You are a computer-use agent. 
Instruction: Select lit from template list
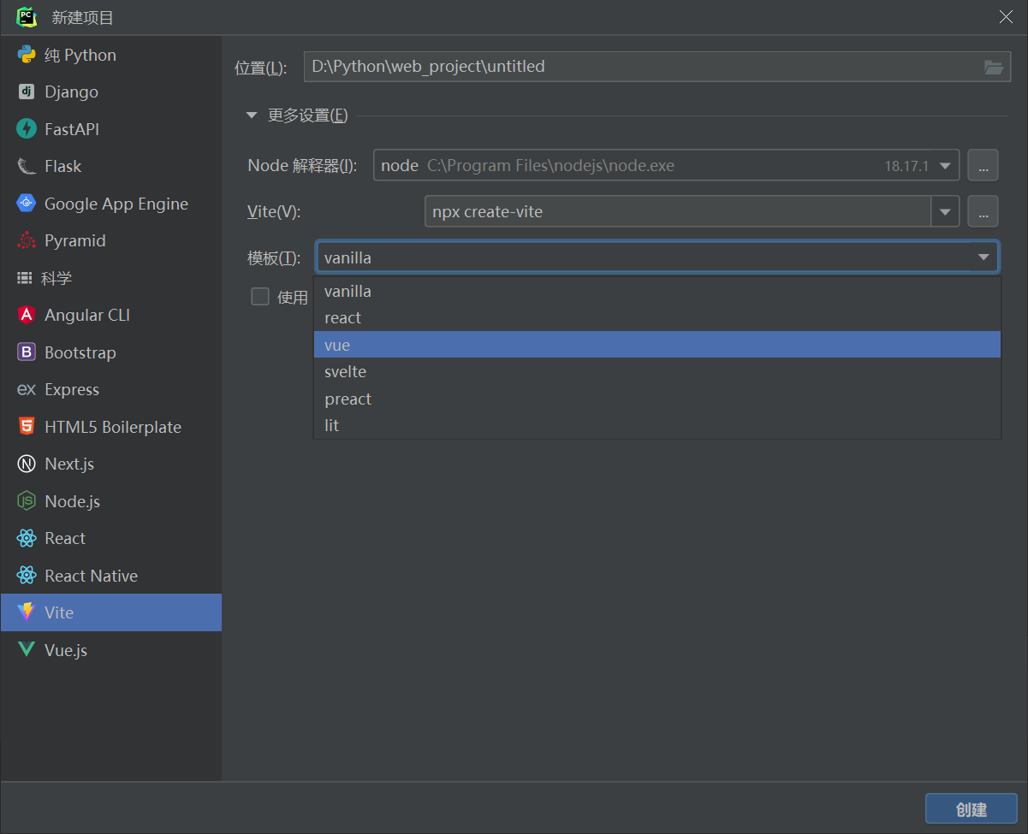click(657, 425)
